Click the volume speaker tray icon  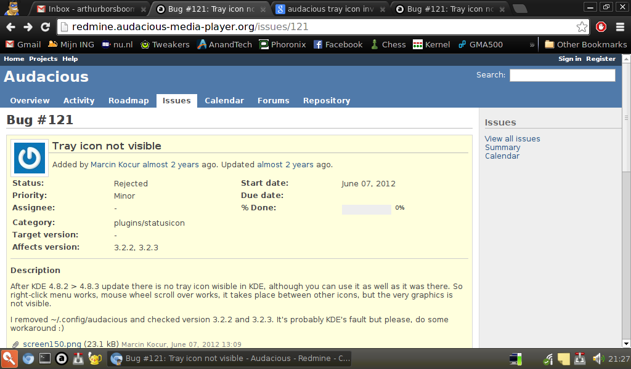598,359
